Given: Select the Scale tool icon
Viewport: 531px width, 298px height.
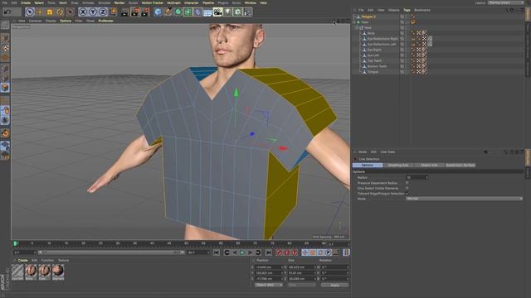Looking at the screenshot, I should click(x=50, y=12).
